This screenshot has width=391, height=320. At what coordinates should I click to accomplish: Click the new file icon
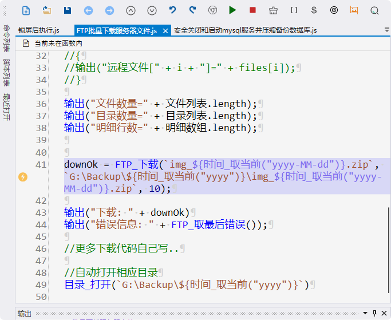point(26,10)
